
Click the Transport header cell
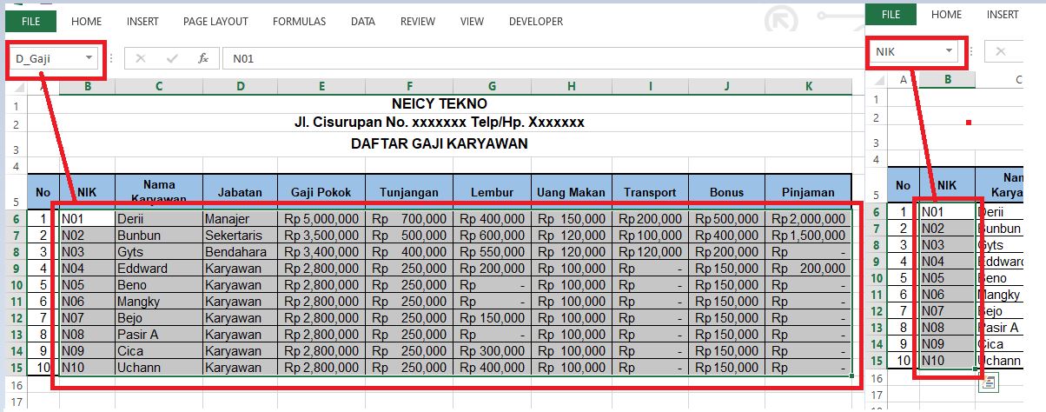coord(650,192)
